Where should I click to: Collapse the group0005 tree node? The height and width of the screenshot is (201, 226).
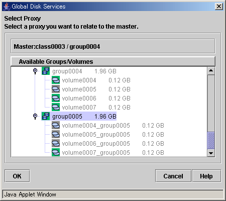click(x=35, y=116)
